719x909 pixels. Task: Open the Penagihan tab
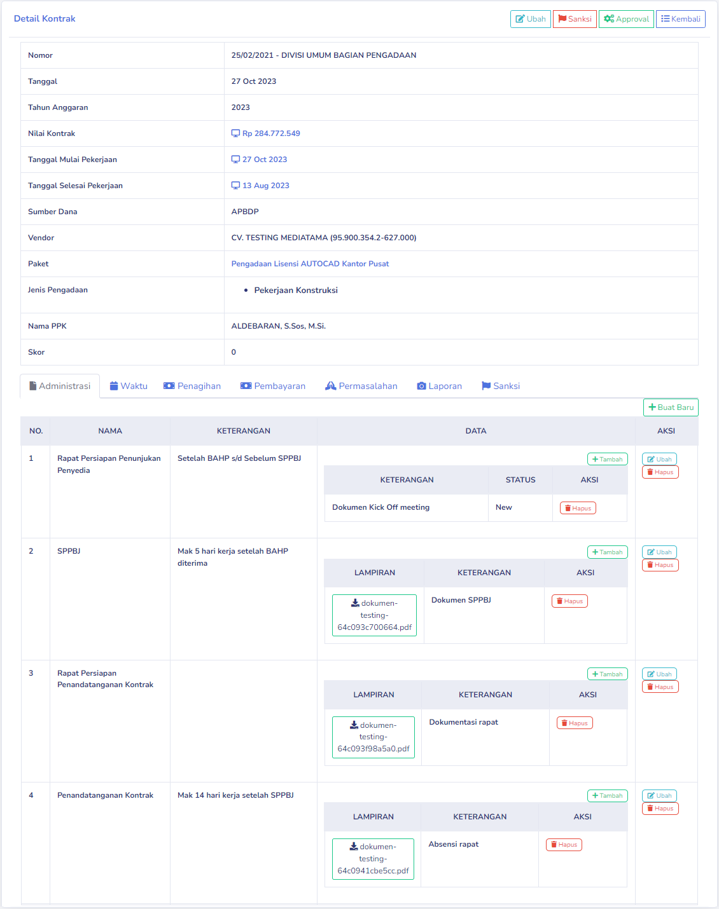tap(192, 386)
